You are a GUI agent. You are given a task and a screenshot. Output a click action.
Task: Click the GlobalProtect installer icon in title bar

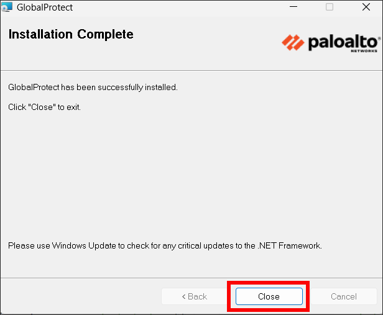pyautogui.click(x=7, y=7)
